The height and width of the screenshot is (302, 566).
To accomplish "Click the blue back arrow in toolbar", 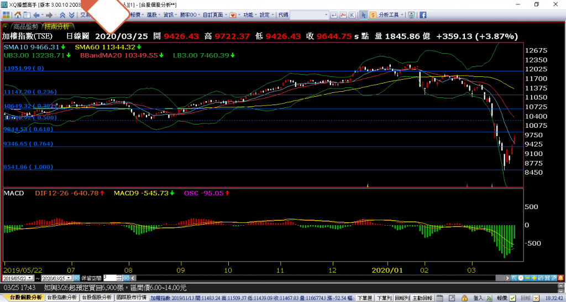I will [x=36, y=15].
